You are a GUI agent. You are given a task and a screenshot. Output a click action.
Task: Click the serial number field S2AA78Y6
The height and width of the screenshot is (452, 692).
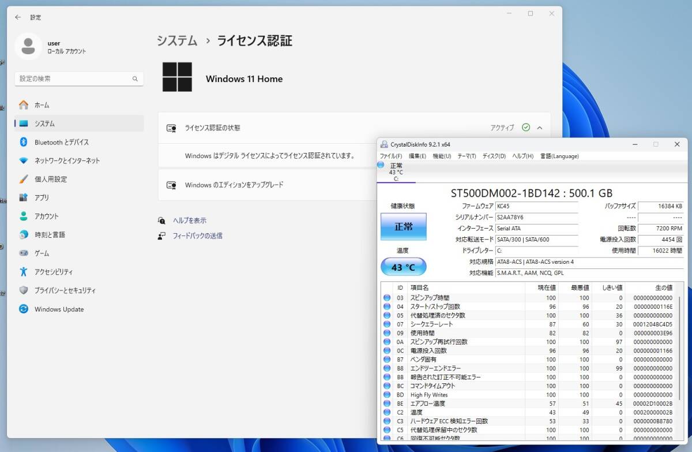pos(536,217)
